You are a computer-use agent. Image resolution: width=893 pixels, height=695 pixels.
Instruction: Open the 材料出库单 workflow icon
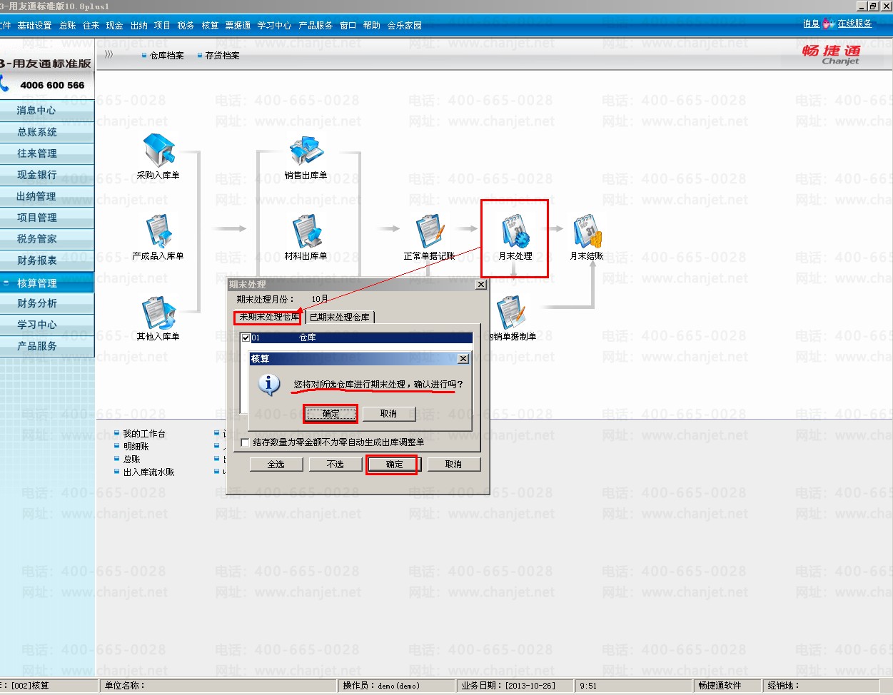tap(306, 231)
